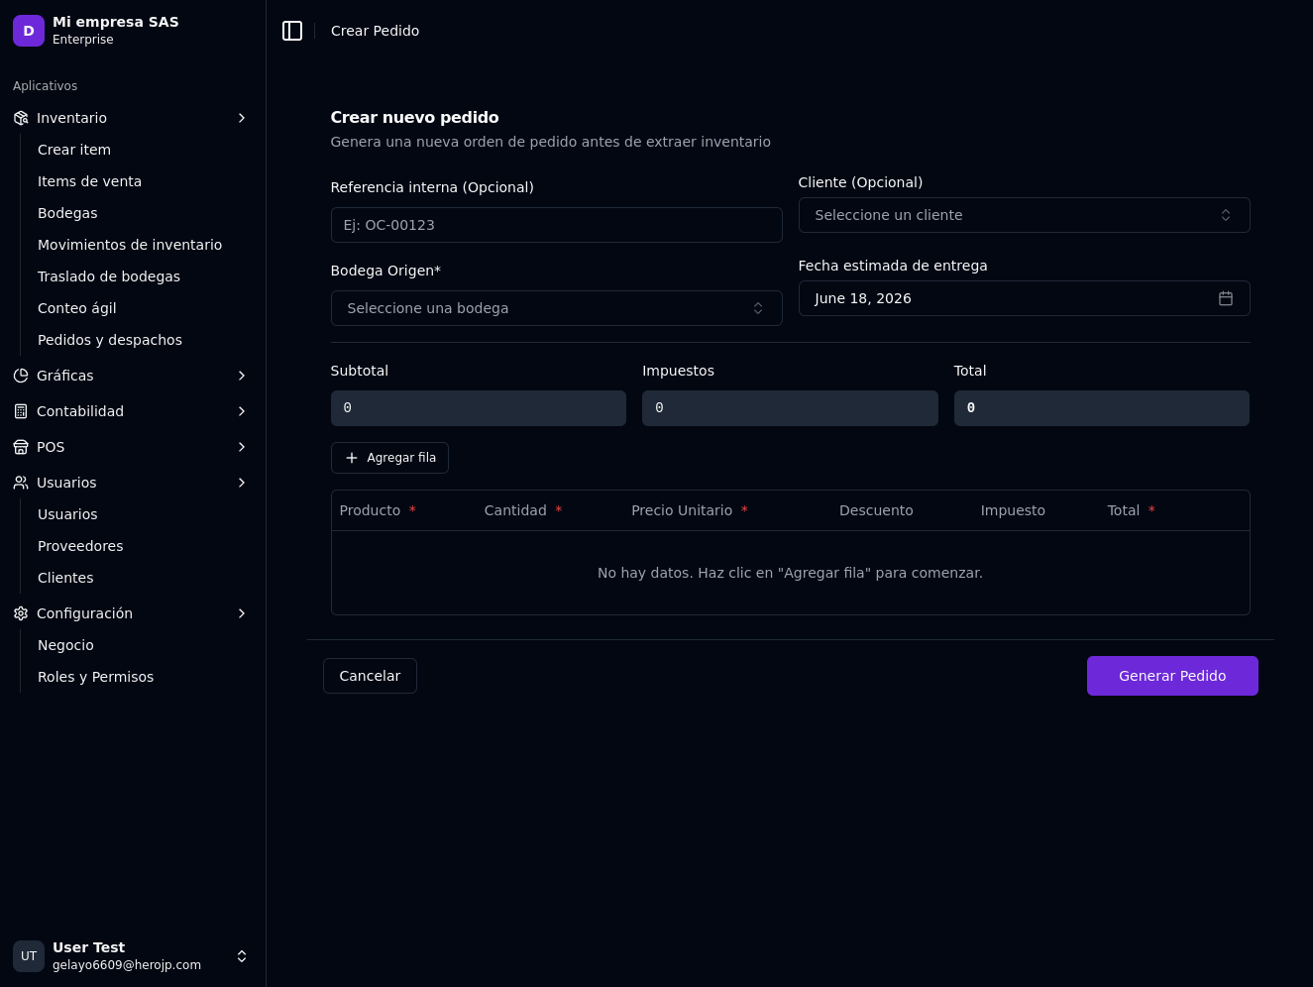Viewport: 1313px width, 987px height.
Task: Click the purple D company logo
Action: (29, 31)
